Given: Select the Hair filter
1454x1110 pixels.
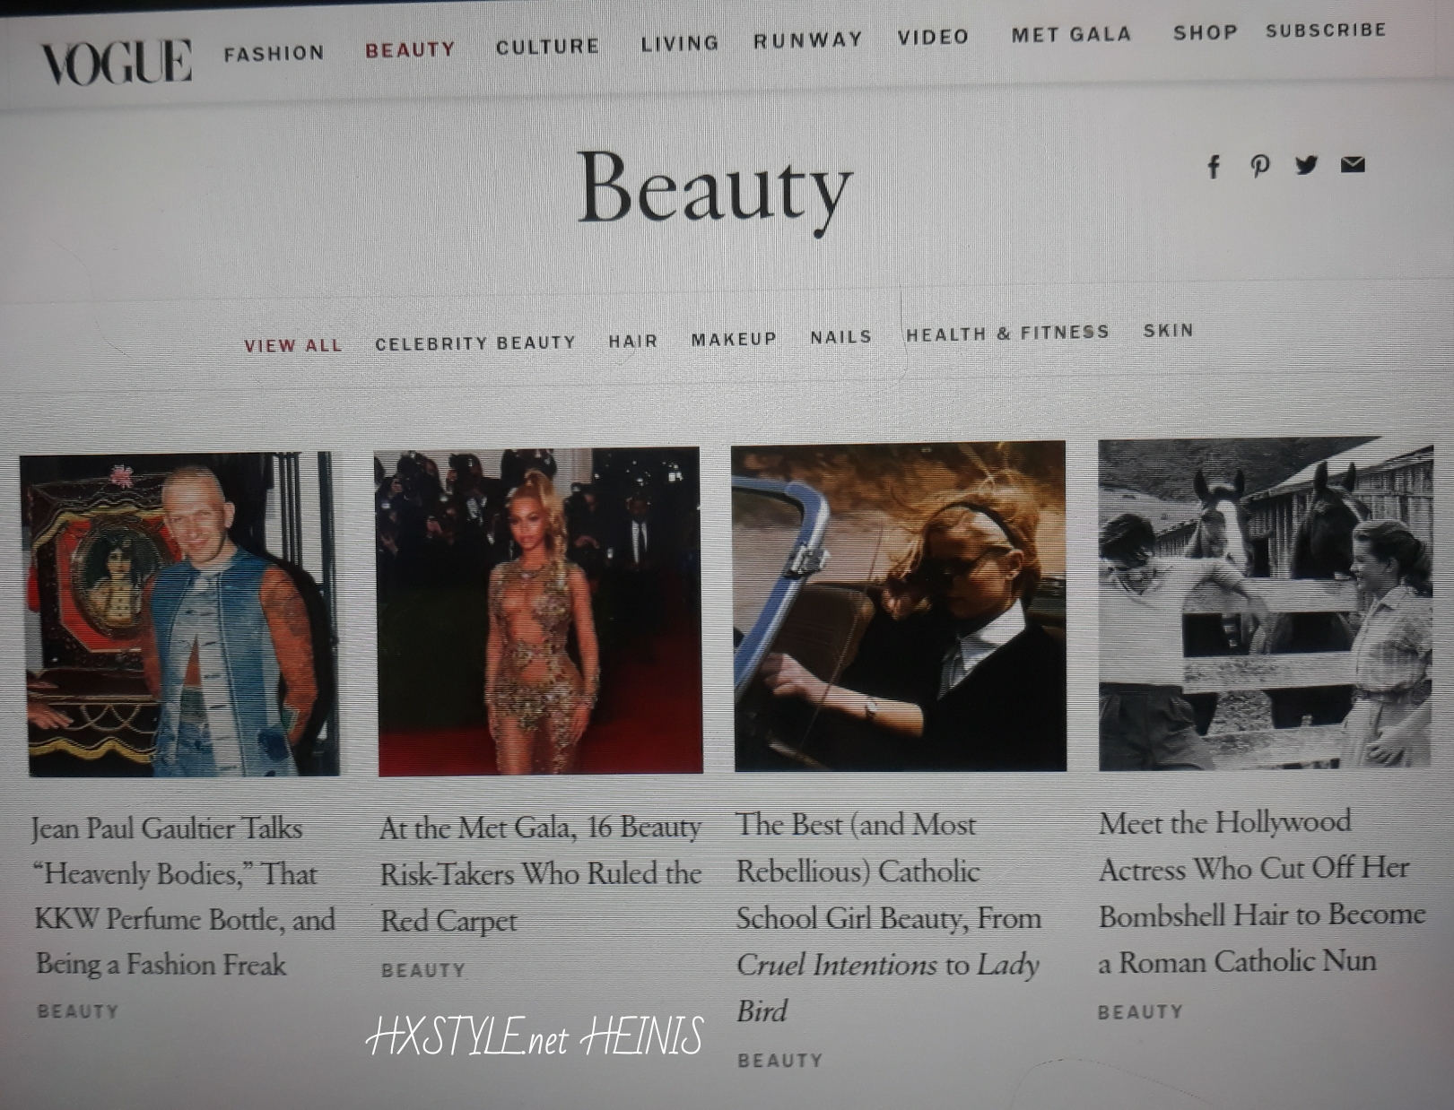Looking at the screenshot, I should (633, 341).
